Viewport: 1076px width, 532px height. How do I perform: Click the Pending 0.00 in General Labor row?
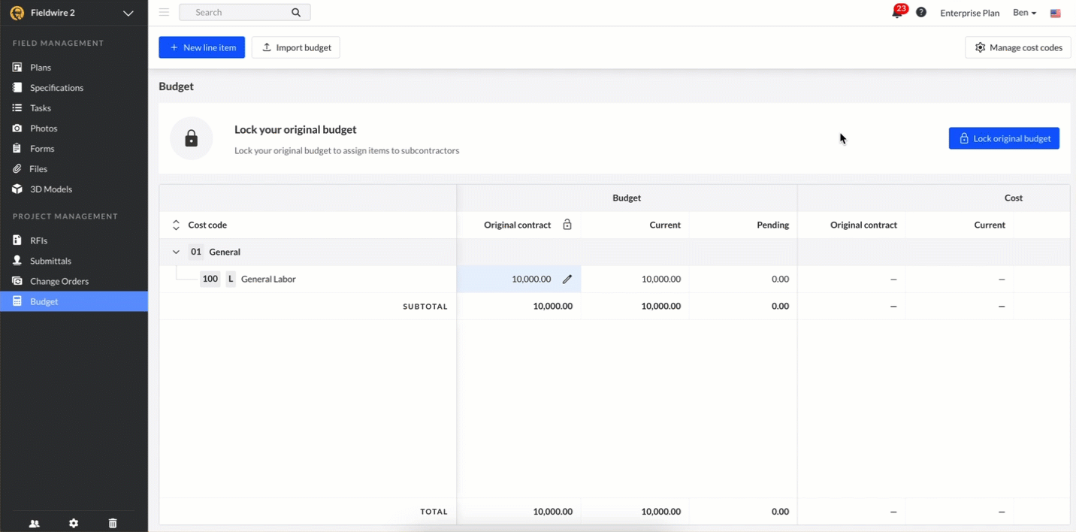click(780, 279)
